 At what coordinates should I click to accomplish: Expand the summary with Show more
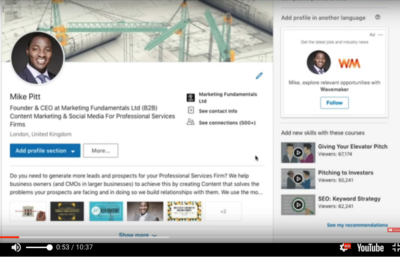coord(137,235)
